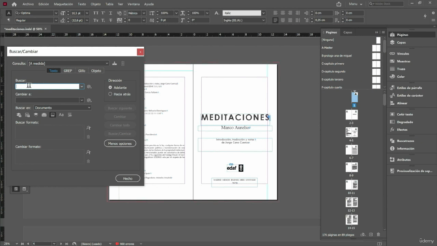Click the Share document icon
The image size is (437, 246).
pyautogui.click(x=339, y=4)
